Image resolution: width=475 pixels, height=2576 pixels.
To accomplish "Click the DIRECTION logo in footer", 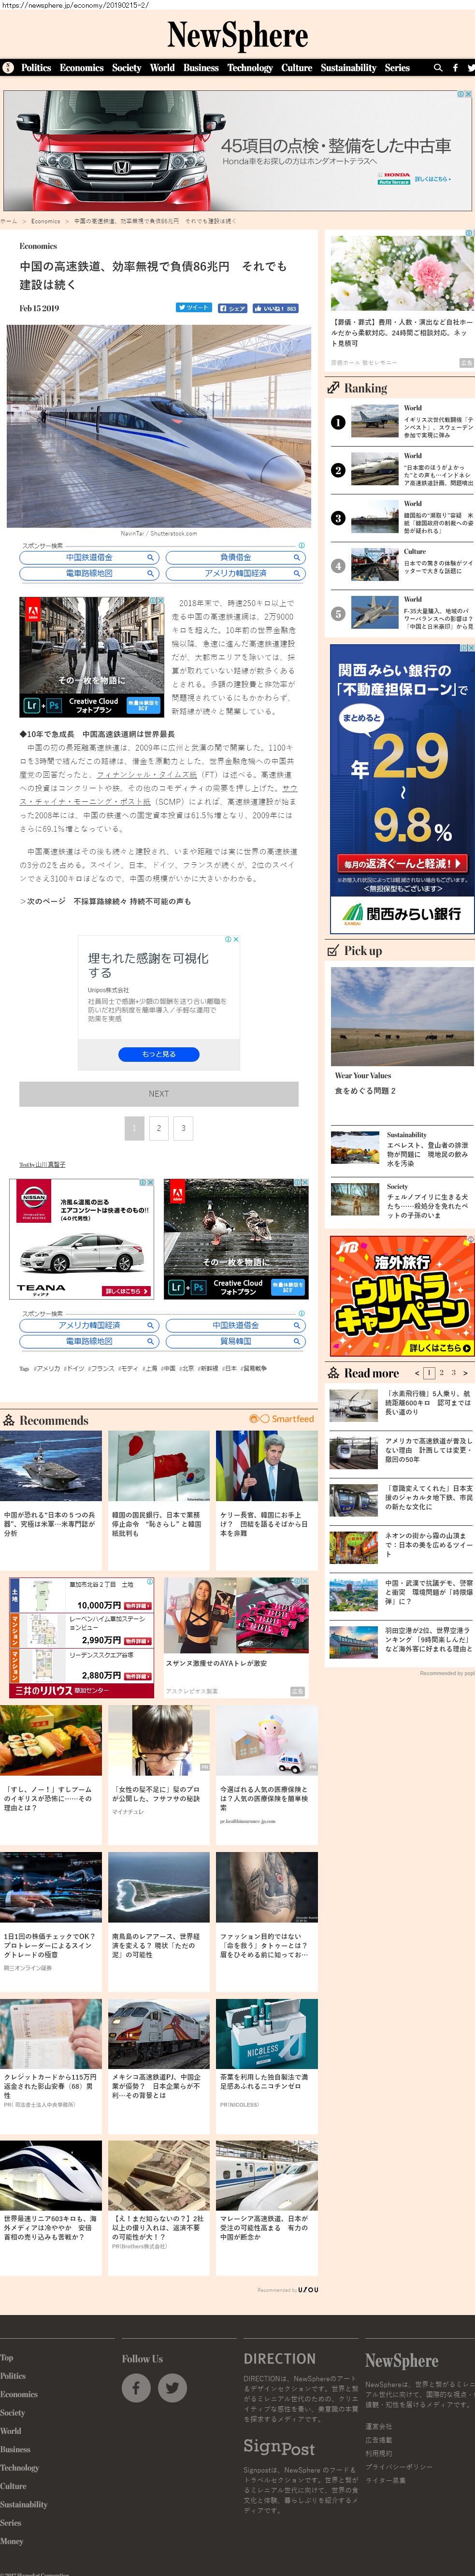I will coord(279,2359).
